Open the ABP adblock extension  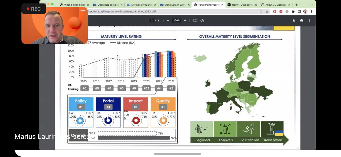(281, 11)
